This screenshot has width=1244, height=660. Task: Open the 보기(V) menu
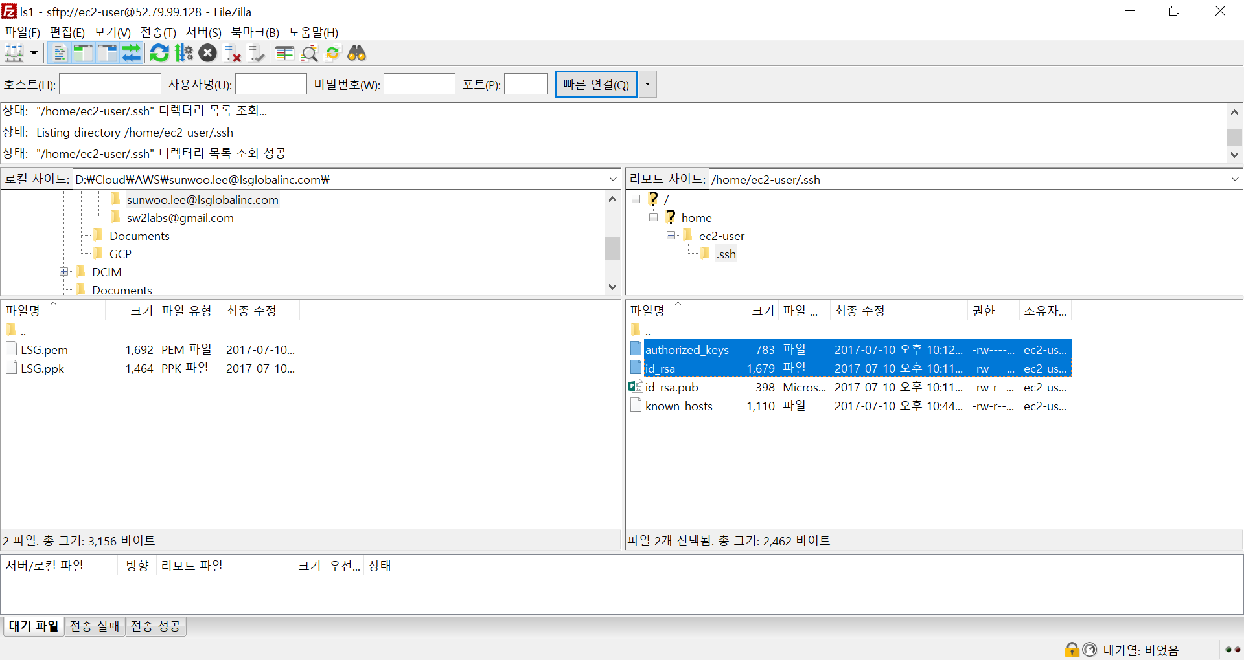(x=113, y=32)
